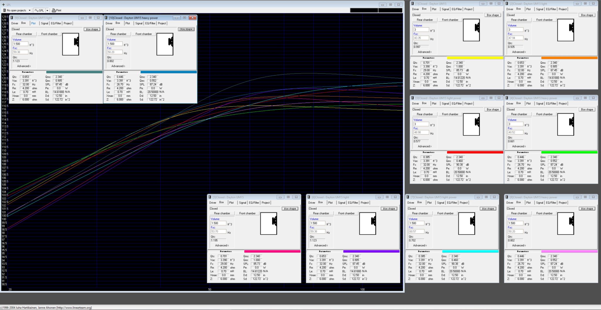This screenshot has height=310, width=601.
Task: Click title icon of [3]Closed UM15 light power
Action: (413, 98)
